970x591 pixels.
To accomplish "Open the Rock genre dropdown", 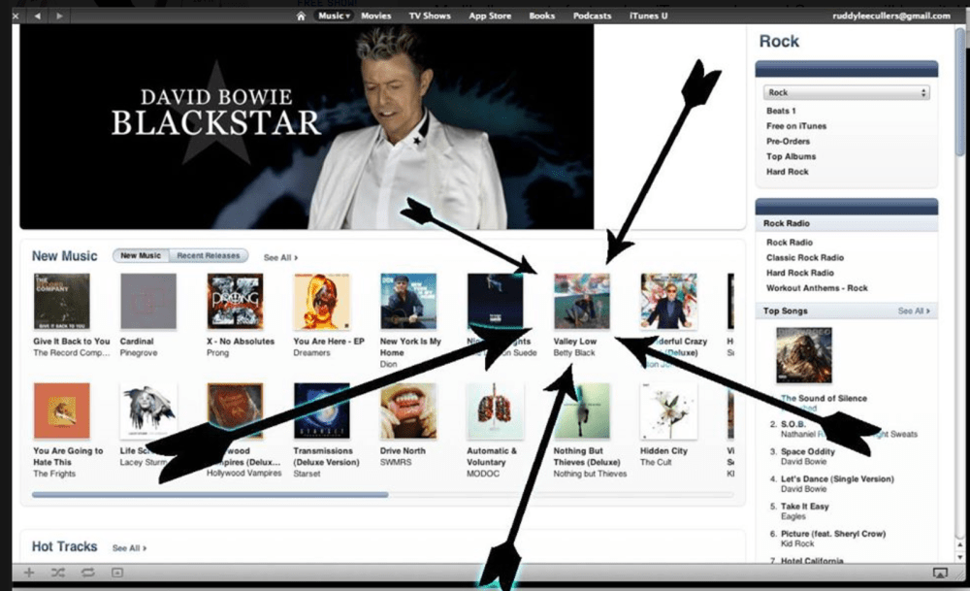I will 846,93.
